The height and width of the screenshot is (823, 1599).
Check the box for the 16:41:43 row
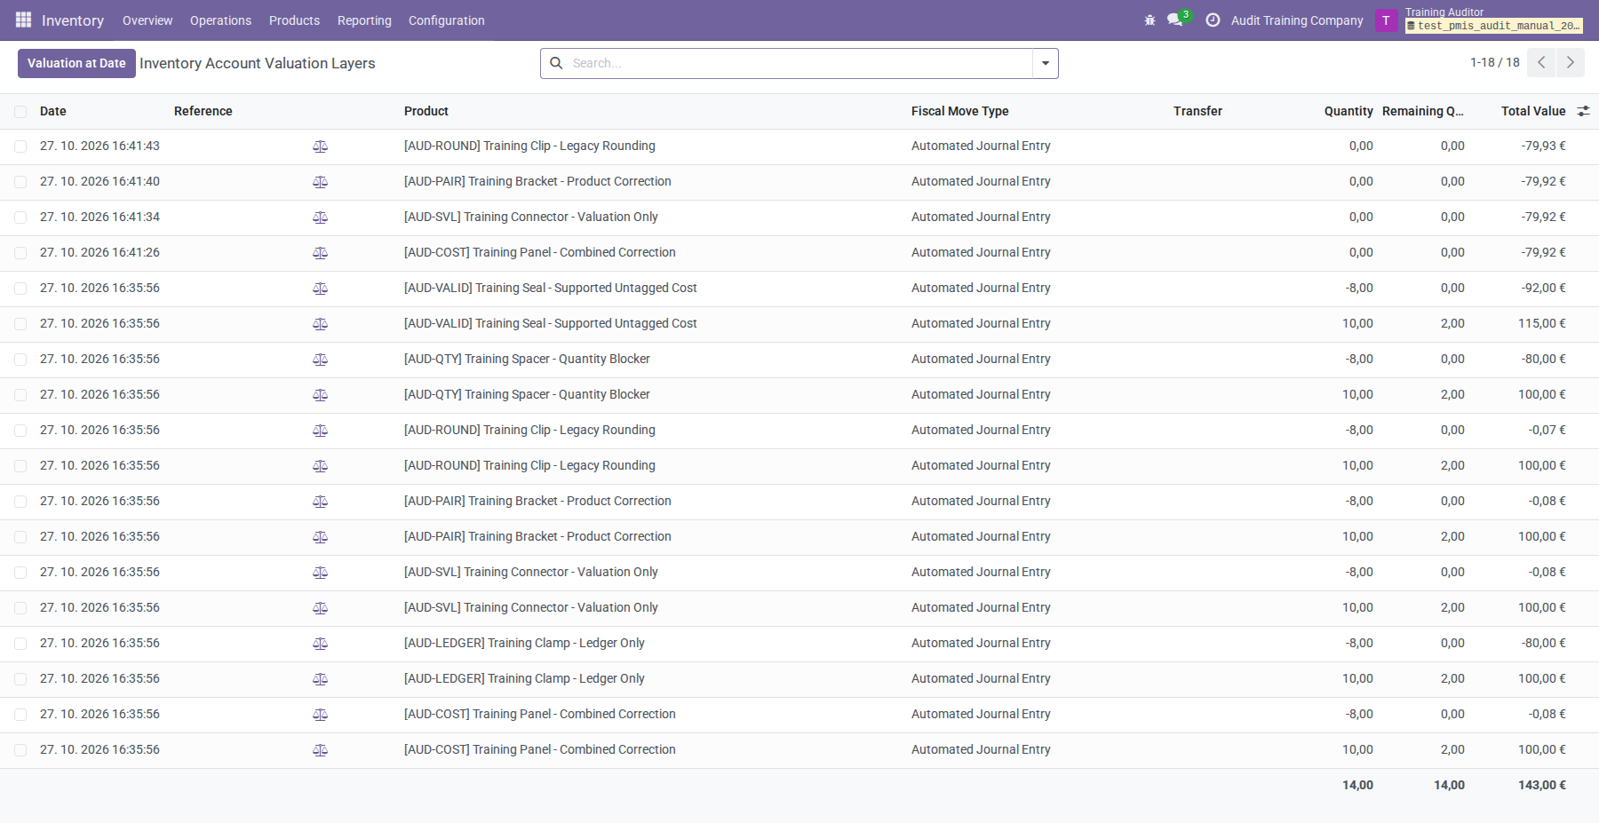(x=20, y=146)
